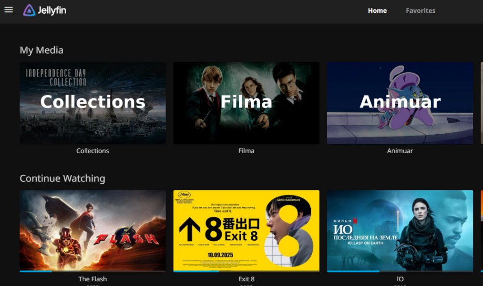
Task: Resume Exit 8 from its yellow poster
Action: (x=246, y=230)
